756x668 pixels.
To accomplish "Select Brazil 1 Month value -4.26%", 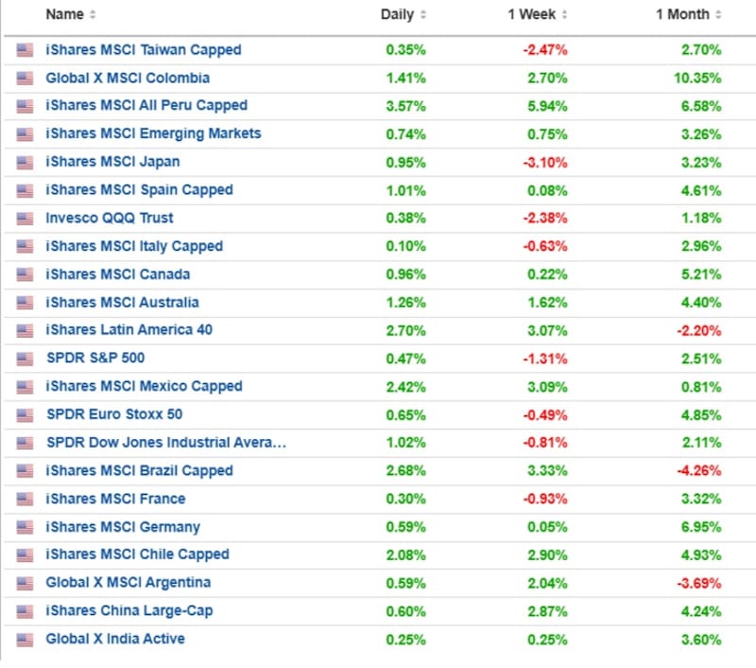I will pos(699,471).
